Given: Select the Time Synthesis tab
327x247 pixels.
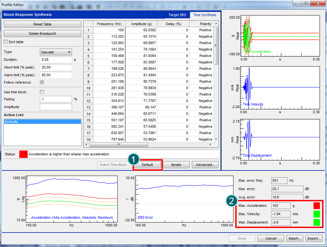Looking at the screenshot, I should [204, 15].
